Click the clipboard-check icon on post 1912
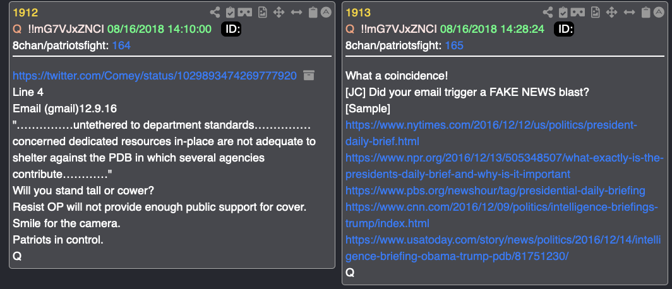The width and height of the screenshot is (672, 289). [230, 13]
